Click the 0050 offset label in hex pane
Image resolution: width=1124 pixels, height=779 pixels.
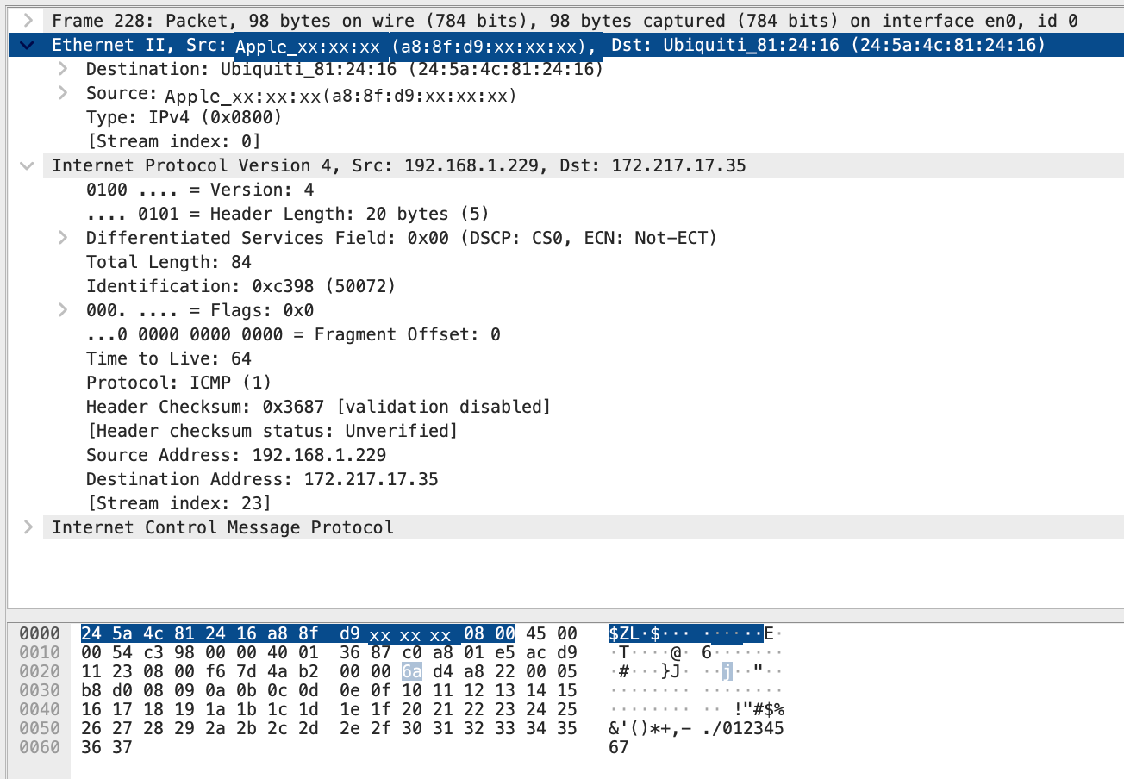(x=40, y=729)
